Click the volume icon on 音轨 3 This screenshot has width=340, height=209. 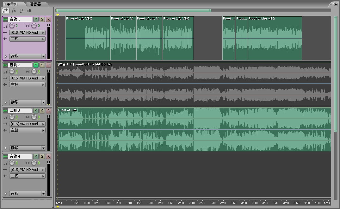pyautogui.click(x=5, y=118)
